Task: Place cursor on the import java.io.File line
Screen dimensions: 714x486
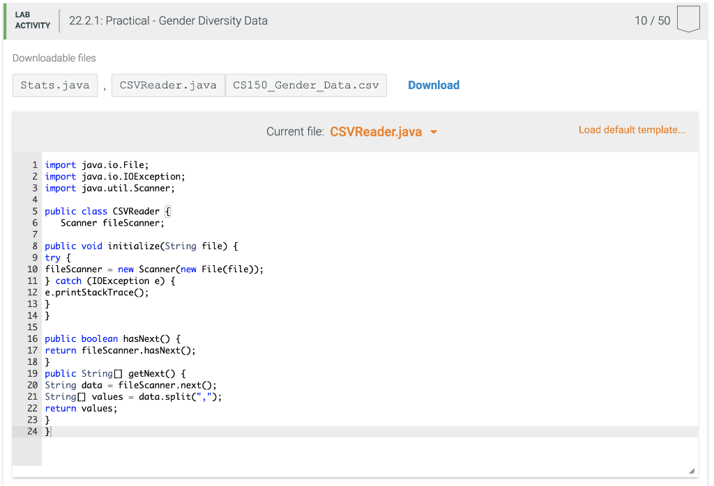Action: pyautogui.click(x=98, y=164)
